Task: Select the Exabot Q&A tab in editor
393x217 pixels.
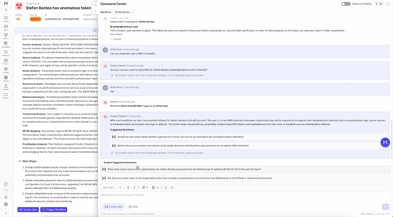Action: (x=114, y=207)
